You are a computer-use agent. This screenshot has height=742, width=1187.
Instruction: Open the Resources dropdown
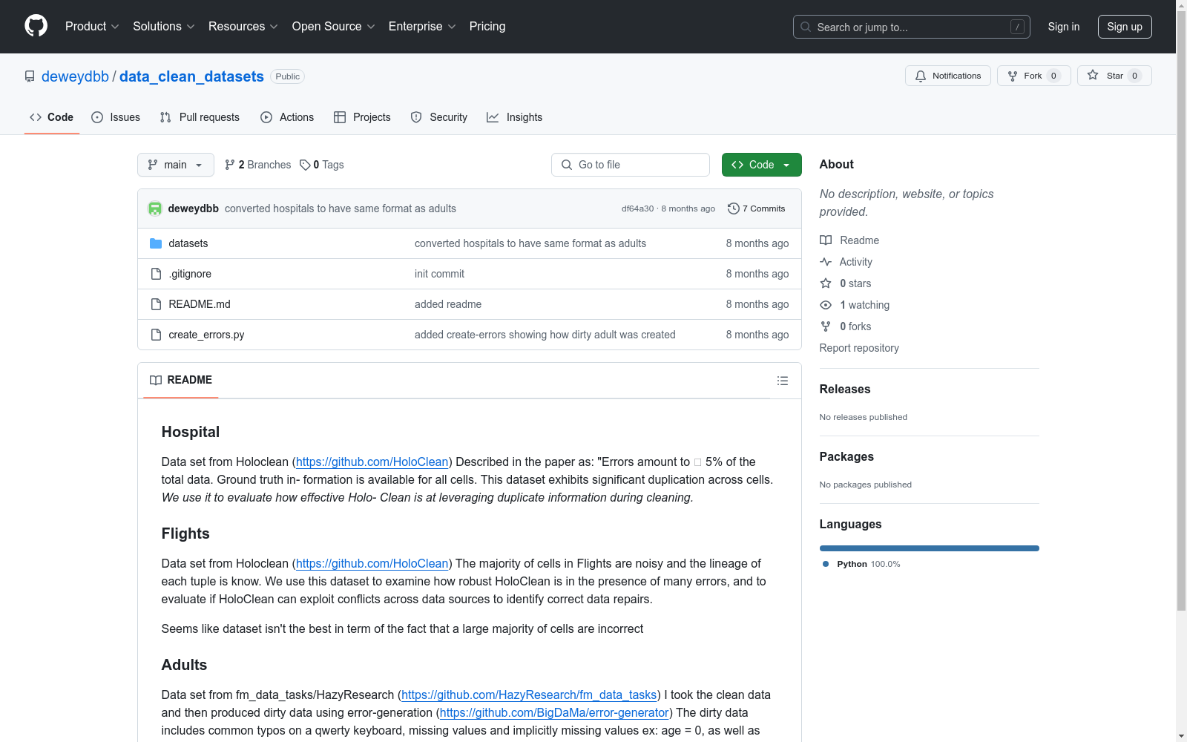pyautogui.click(x=243, y=27)
